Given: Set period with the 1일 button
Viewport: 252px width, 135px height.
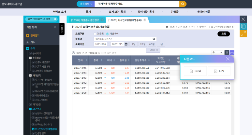Looking at the screenshot, I should pyautogui.click(x=133, y=44).
